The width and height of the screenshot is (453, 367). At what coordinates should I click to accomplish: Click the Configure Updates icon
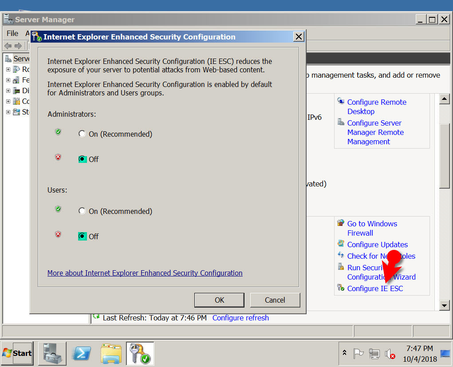341,244
